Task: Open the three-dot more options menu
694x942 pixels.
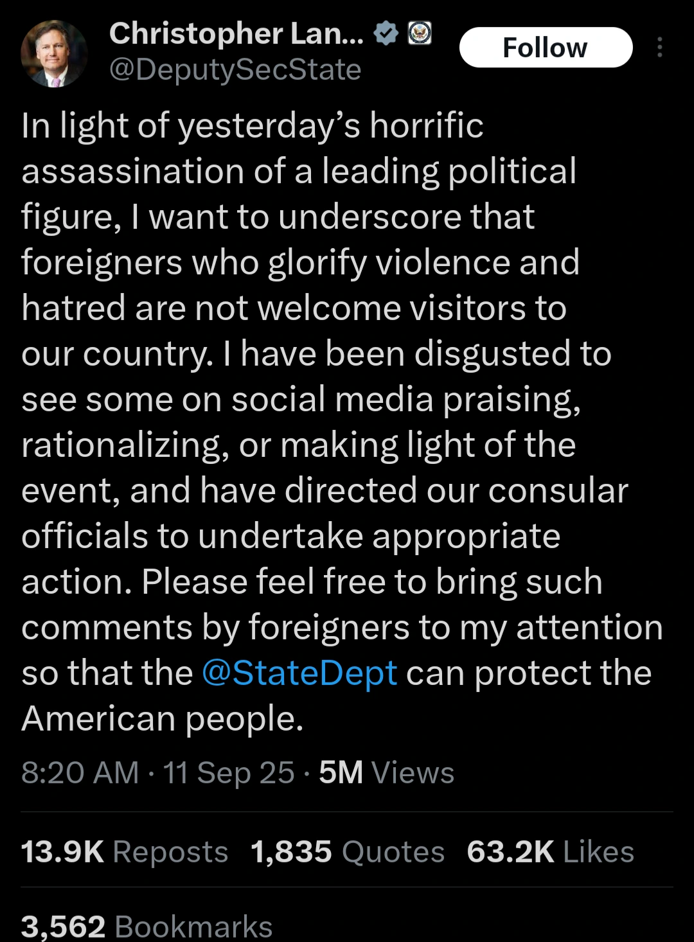Action: point(659,48)
